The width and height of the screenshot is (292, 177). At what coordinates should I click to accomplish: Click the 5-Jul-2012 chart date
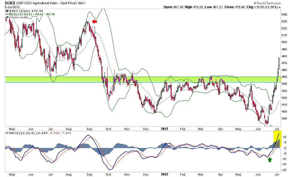12,7
